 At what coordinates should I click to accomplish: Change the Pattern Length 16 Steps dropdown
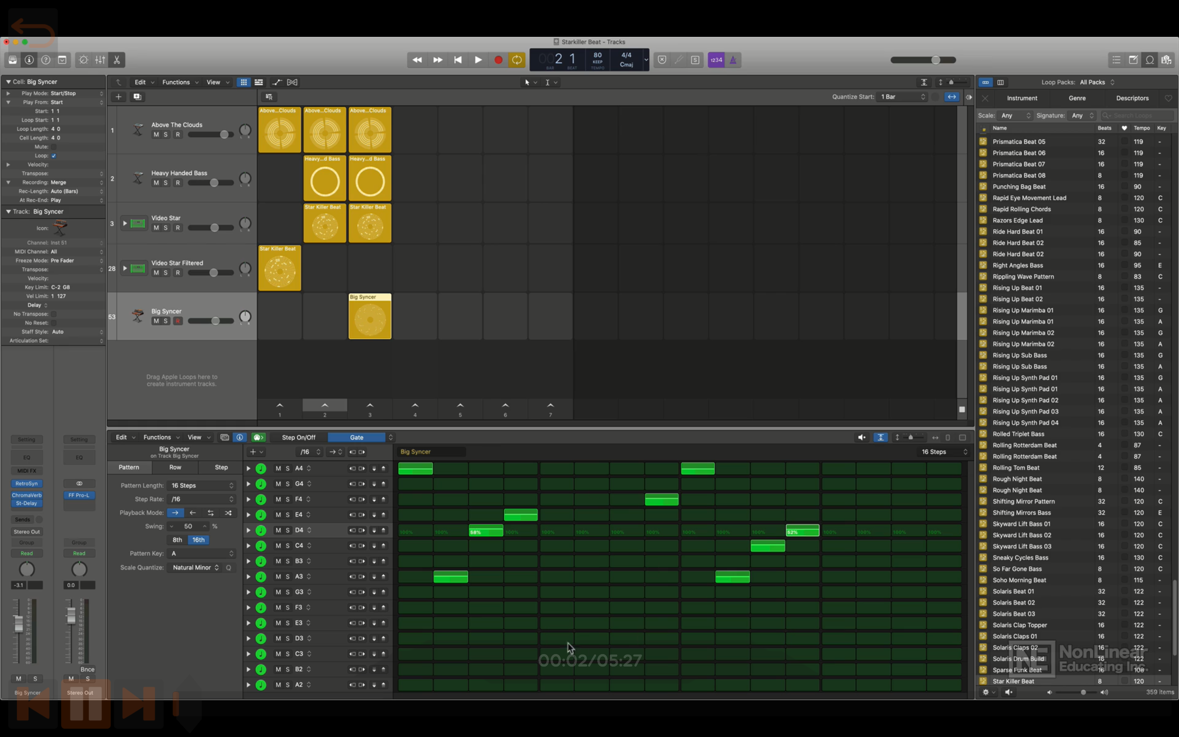tap(202, 485)
